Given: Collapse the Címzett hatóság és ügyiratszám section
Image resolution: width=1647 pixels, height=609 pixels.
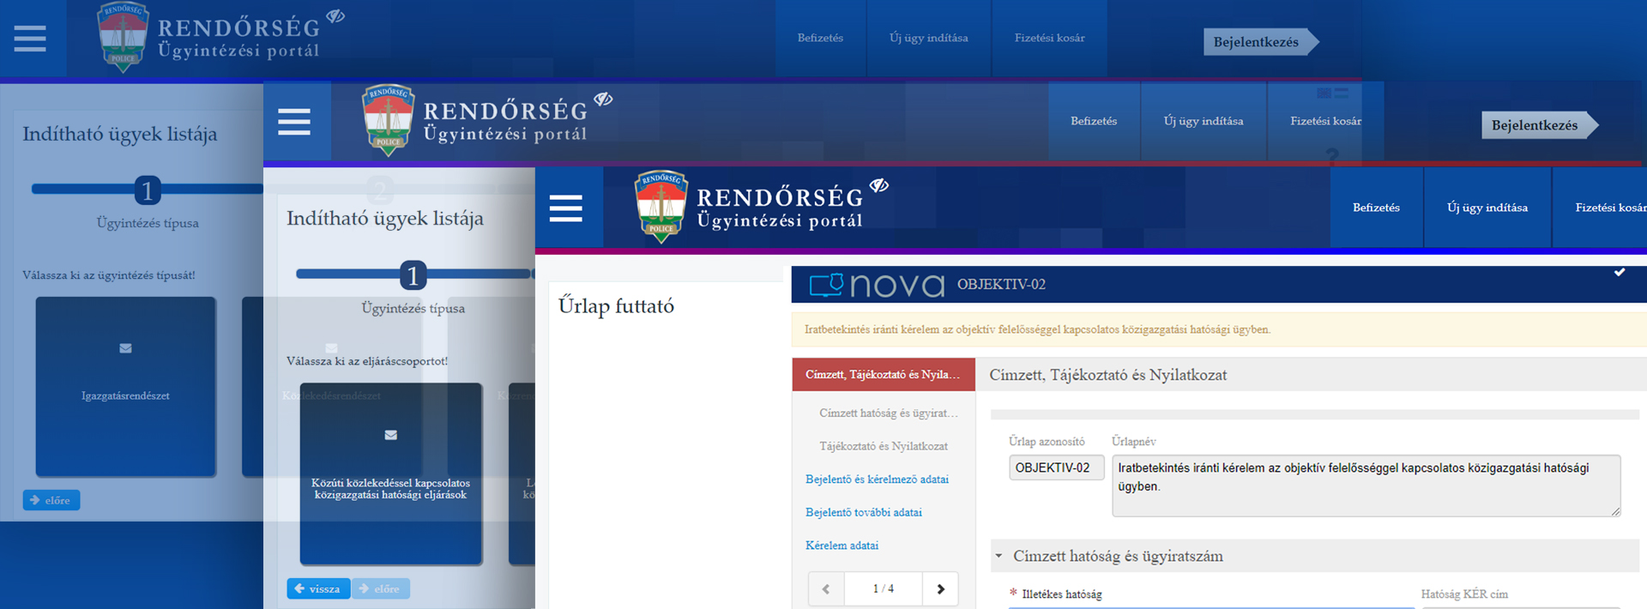Looking at the screenshot, I should [x=998, y=556].
